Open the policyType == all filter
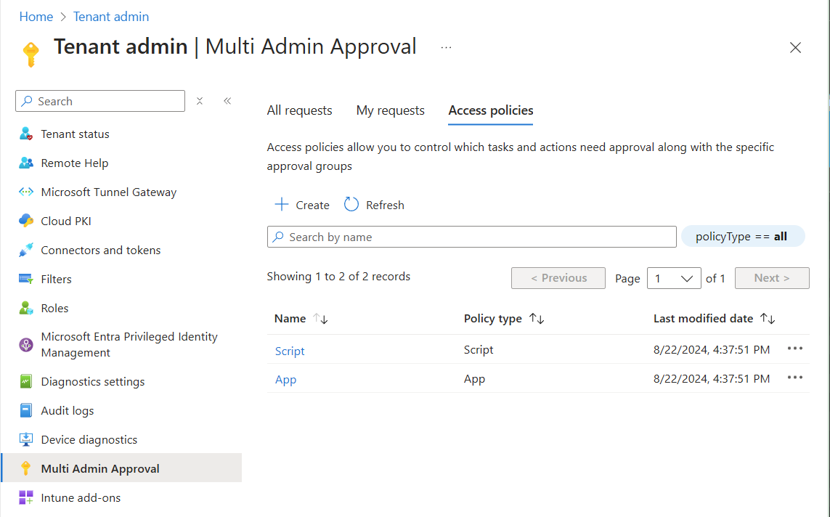830x517 pixels. tap(743, 237)
